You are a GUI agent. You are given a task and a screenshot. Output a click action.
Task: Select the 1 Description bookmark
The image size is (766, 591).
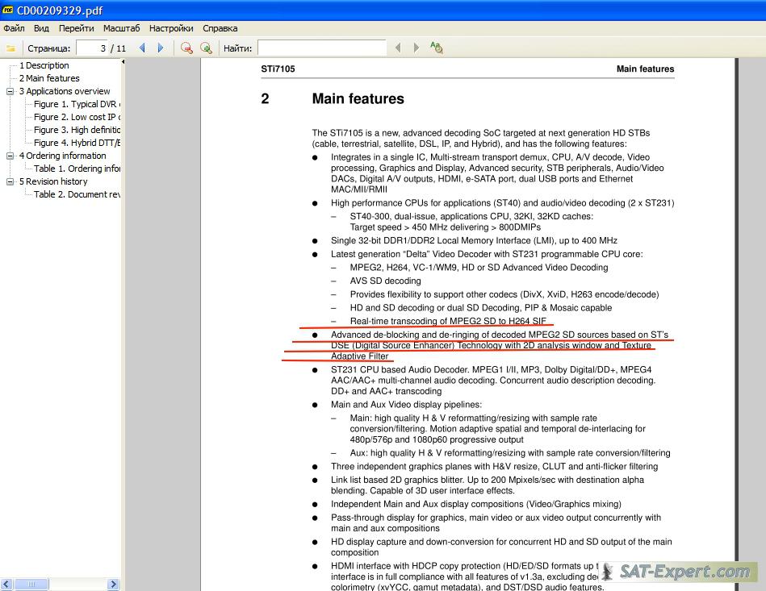pos(44,65)
